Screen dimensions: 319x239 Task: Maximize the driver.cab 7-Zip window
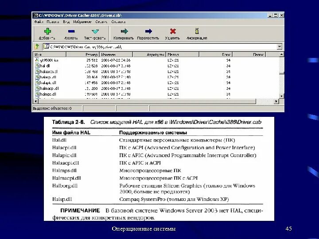pos(276,15)
